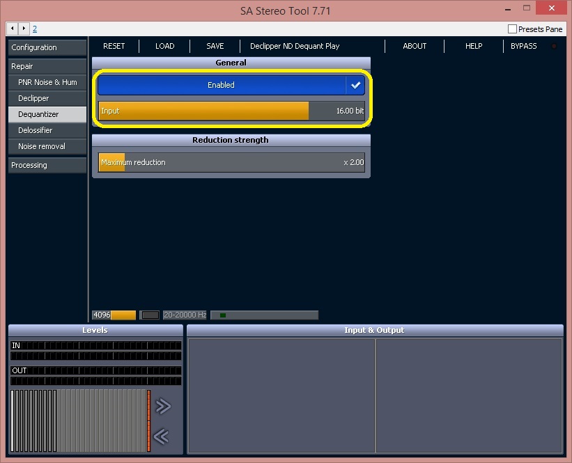Select the Noise removal page
The image size is (572, 463).
pos(47,146)
